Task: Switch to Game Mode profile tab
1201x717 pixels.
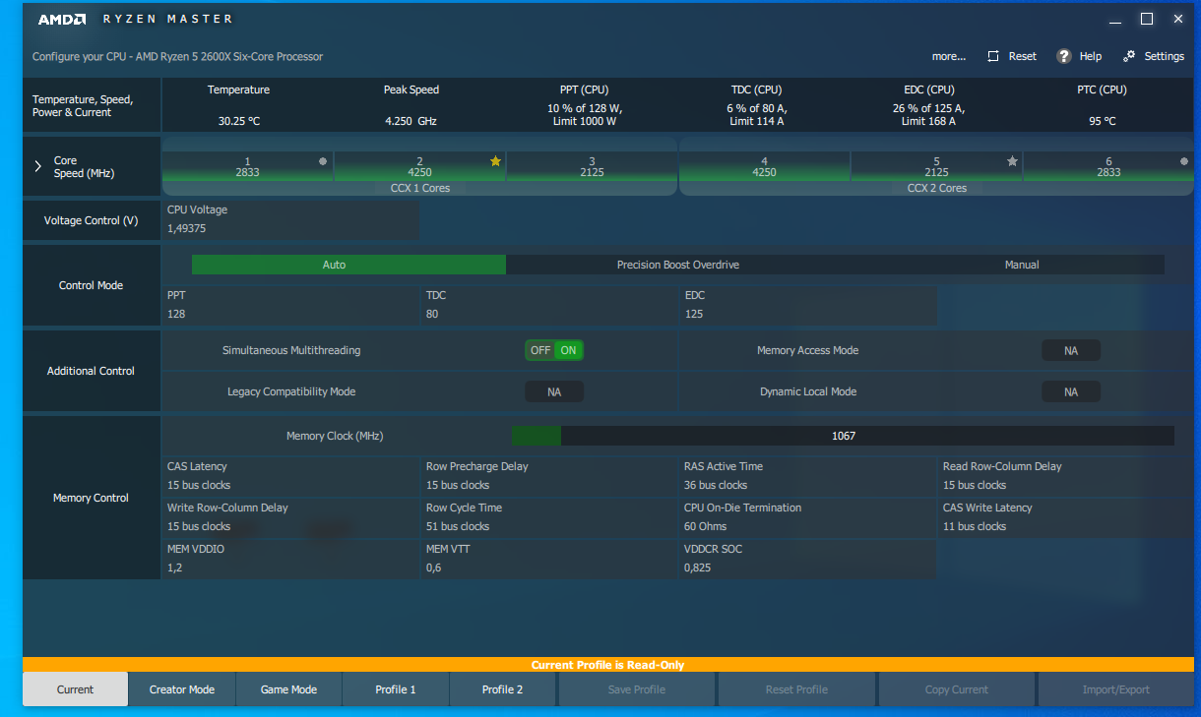Action: point(288,689)
